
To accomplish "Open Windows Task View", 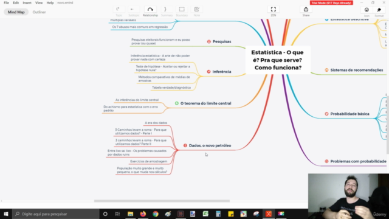I will click(117, 214).
